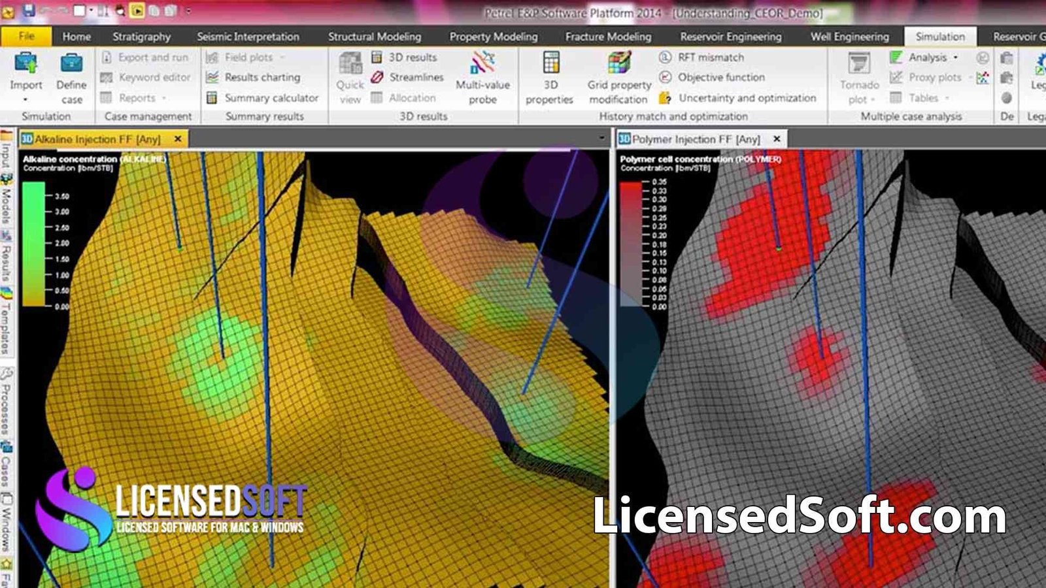Switch to the Well Engineering tab
Screen dimensions: 1046x588
click(850, 37)
